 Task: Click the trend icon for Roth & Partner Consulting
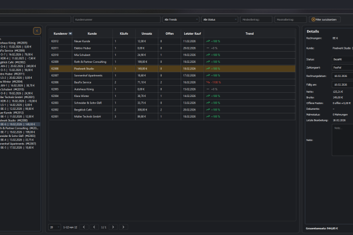[208, 62]
